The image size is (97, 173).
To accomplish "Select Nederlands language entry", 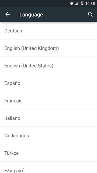I will [x=48, y=135].
